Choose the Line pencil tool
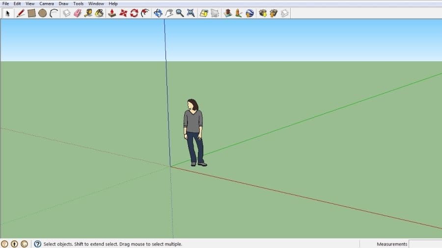The image size is (442, 248). [x=20, y=13]
